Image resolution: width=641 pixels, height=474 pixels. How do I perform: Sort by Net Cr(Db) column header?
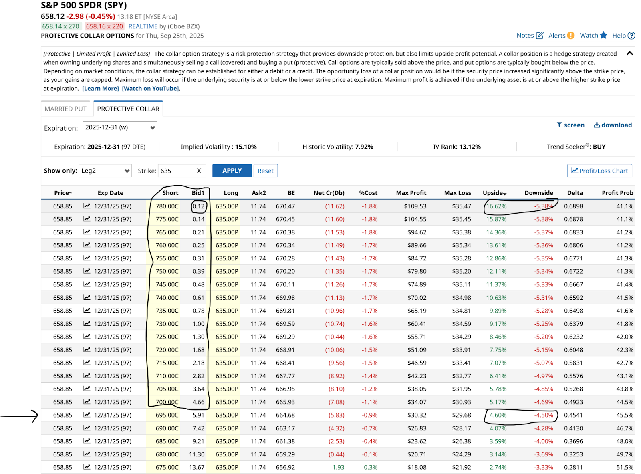point(329,193)
